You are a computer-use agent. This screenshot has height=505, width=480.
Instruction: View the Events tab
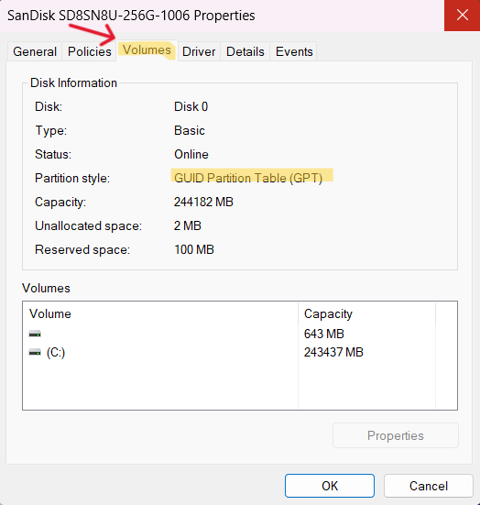(294, 51)
